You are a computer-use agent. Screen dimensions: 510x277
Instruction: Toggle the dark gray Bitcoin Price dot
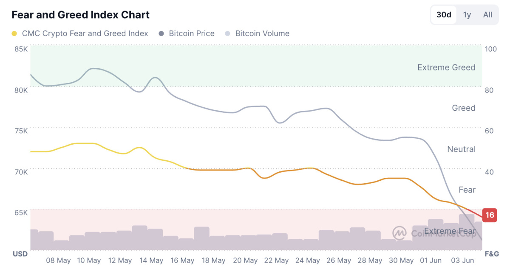point(161,34)
